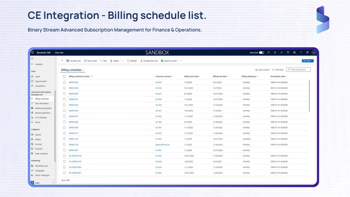Expand the Export to Excel chevron

click(181, 61)
